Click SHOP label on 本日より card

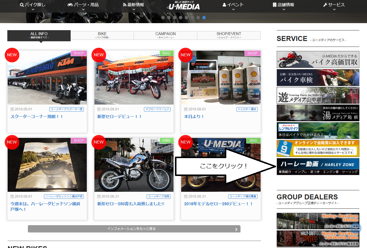pos(252,53)
